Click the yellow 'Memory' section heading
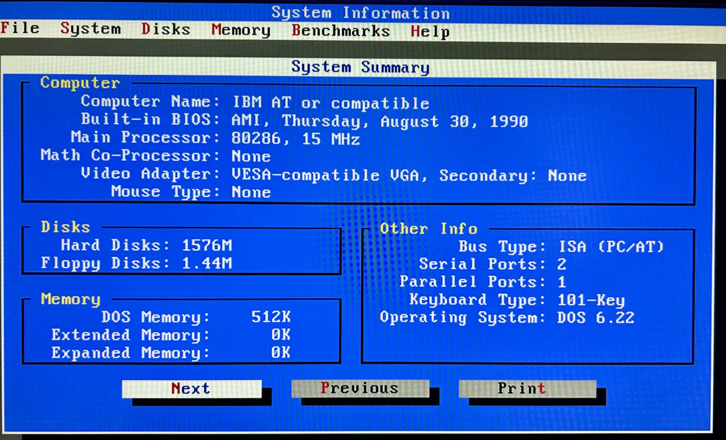Viewport: 726px width, 440px height. click(x=70, y=299)
